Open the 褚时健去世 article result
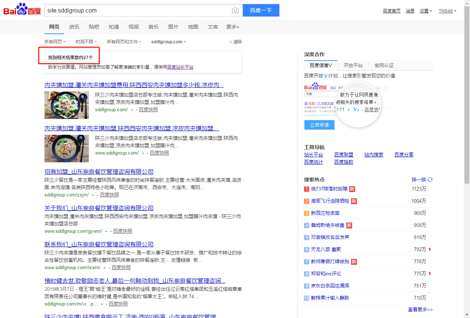 tap(135, 281)
